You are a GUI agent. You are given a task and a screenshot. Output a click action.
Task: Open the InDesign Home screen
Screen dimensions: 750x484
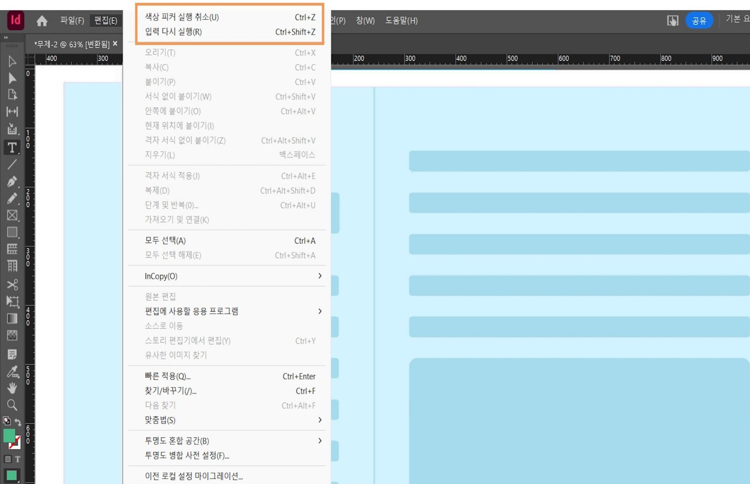[42, 21]
